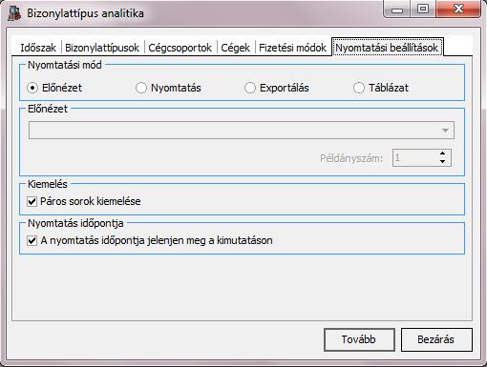Click the Kiemelés group title

pos(48,184)
